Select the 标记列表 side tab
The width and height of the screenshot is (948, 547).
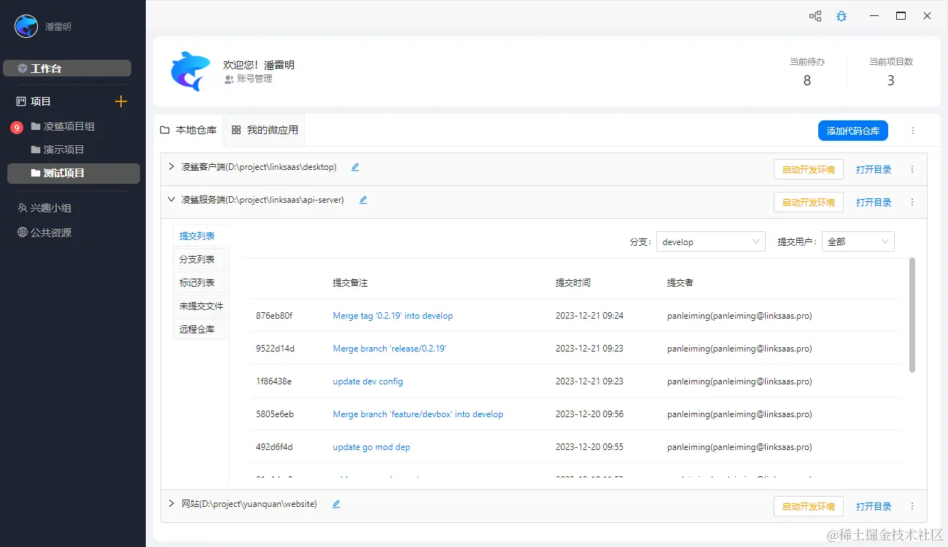pos(201,282)
